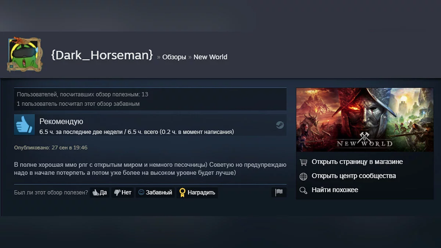This screenshot has height=248, width=441.
Task: Click the Dark_Horseman profile avatar
Action: (x=25, y=54)
